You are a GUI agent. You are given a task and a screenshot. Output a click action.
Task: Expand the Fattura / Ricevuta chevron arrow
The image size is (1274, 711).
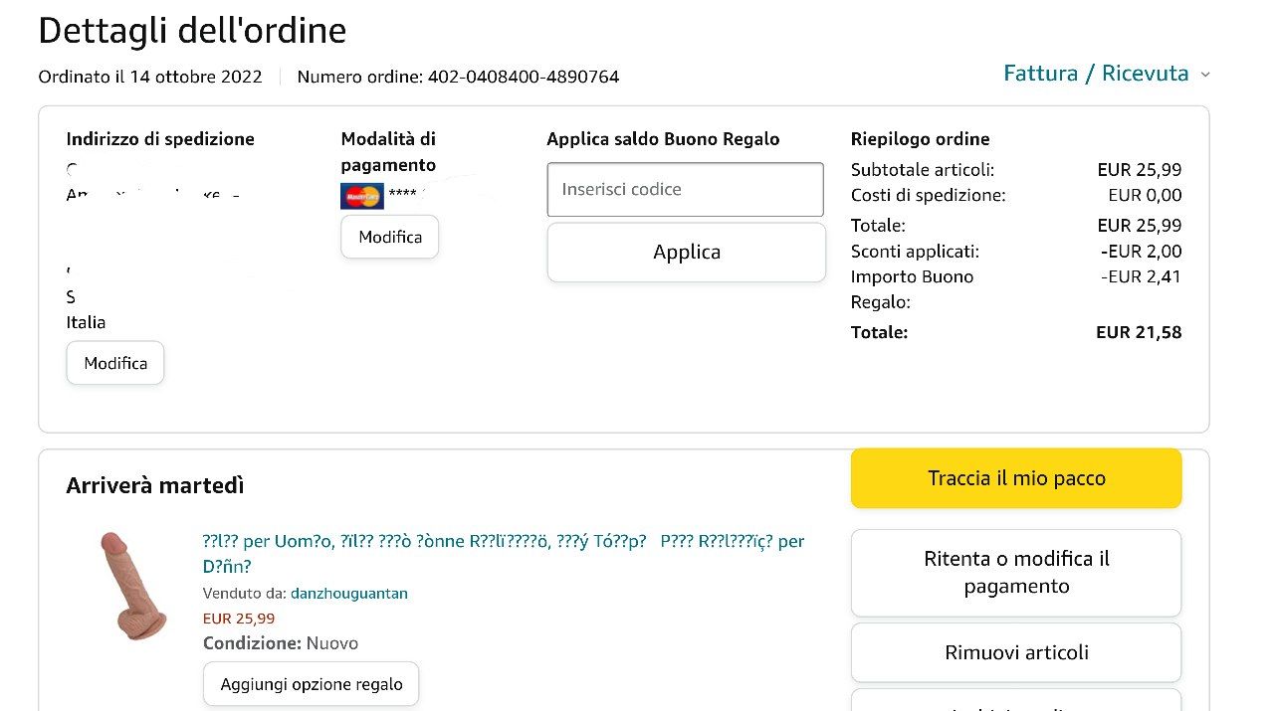pyautogui.click(x=1205, y=75)
